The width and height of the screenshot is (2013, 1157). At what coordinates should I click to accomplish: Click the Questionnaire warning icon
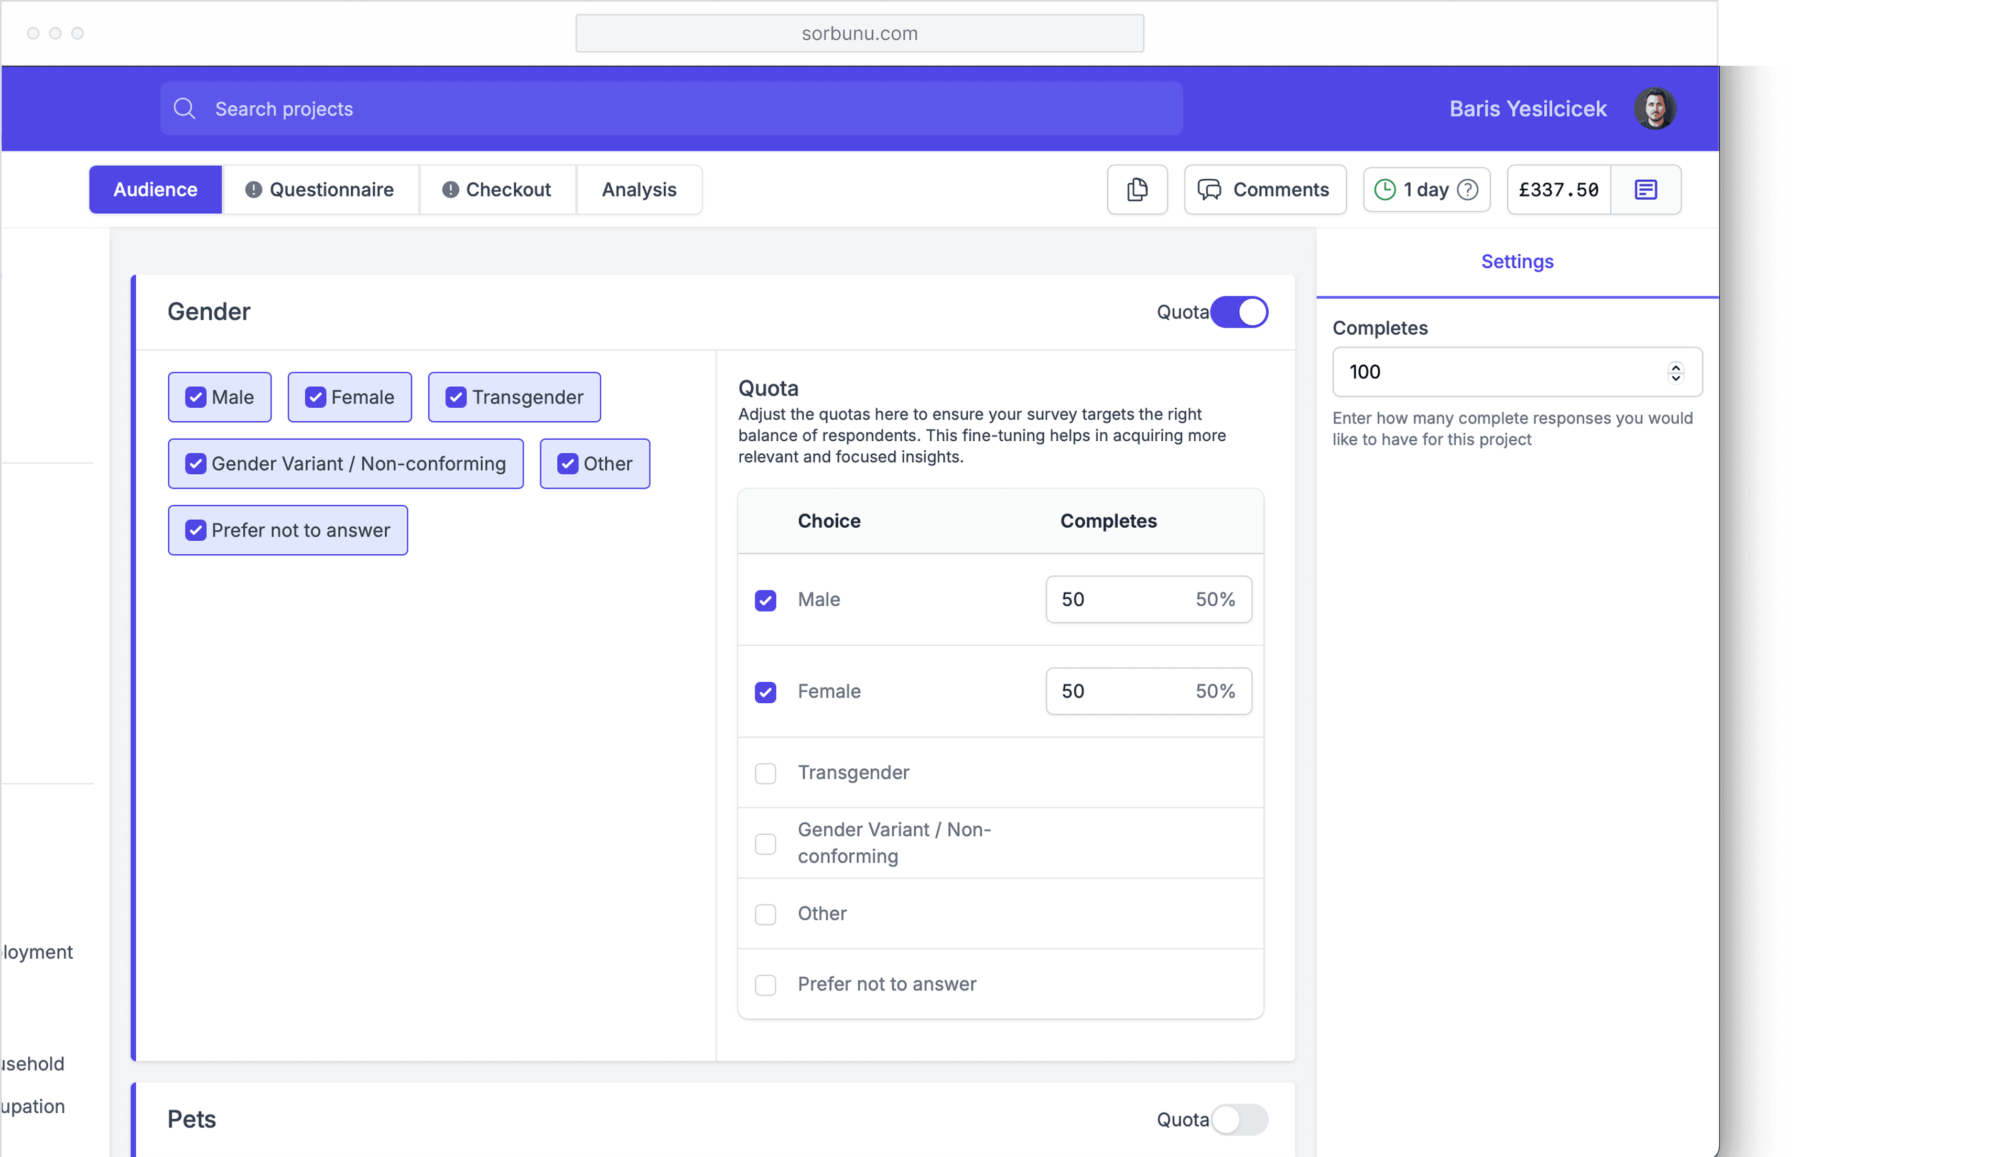pyautogui.click(x=254, y=189)
